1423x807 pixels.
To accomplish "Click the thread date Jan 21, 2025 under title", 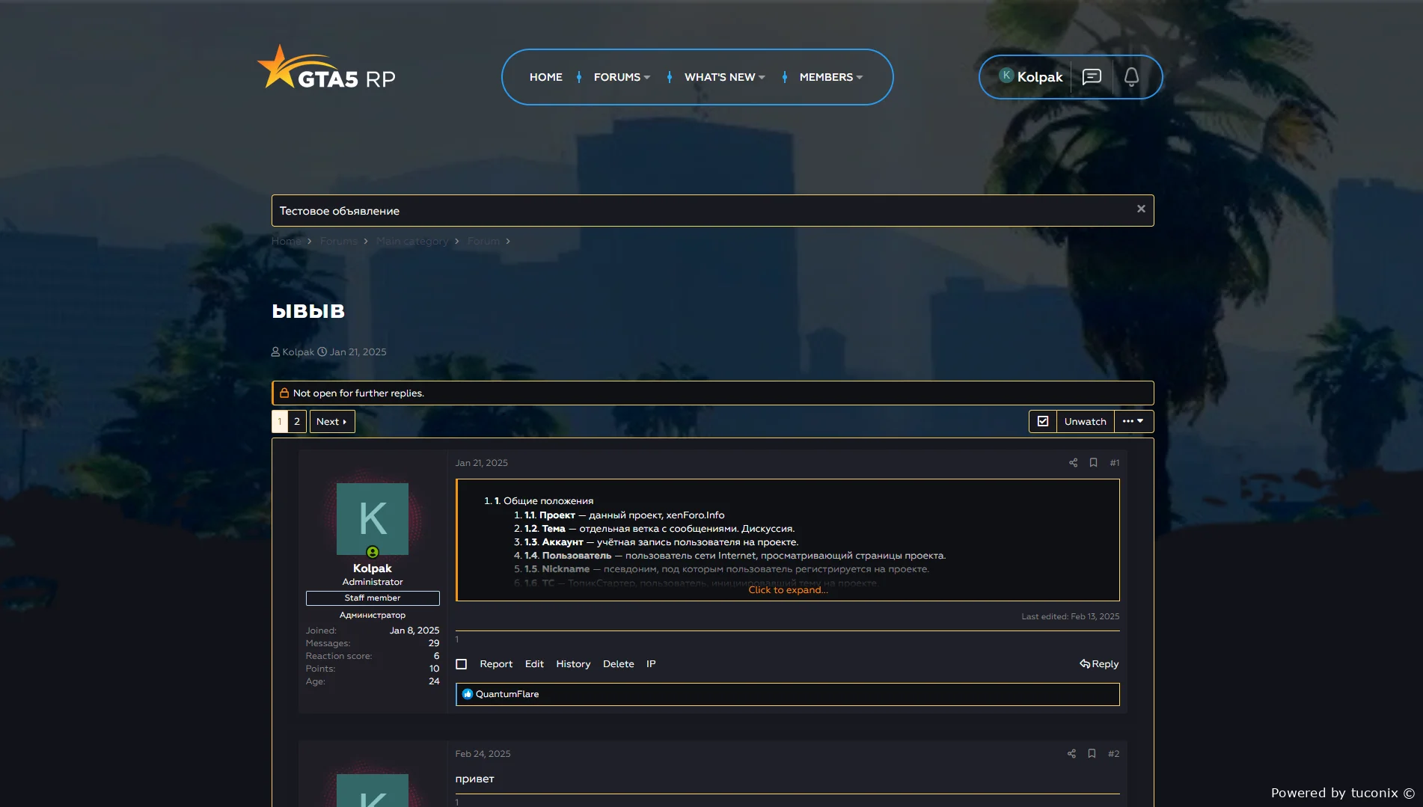I will [x=358, y=352].
